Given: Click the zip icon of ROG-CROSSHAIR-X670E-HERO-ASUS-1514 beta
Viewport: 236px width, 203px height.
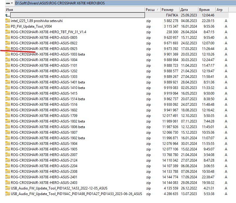Looking at the screenshot, I should pyautogui.click(x=8, y=99).
